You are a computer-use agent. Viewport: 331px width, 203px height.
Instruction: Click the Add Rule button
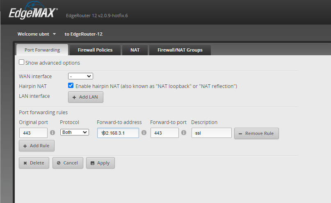click(x=37, y=146)
